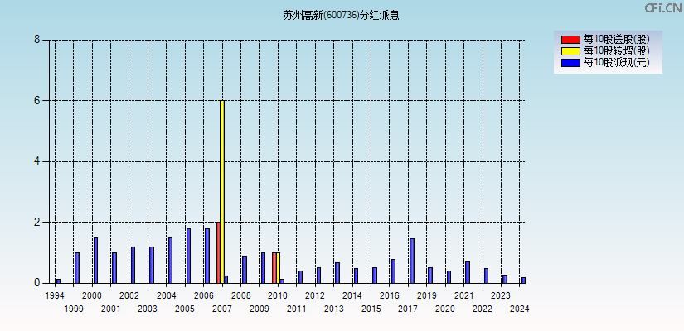Click the yellow 2010 conversion bar

(x=278, y=268)
